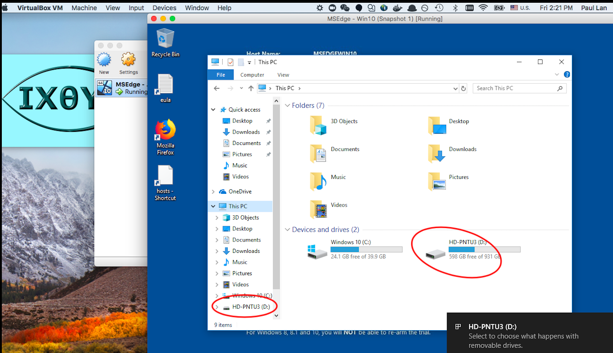Open the Computer ribbon tab

pos(252,75)
